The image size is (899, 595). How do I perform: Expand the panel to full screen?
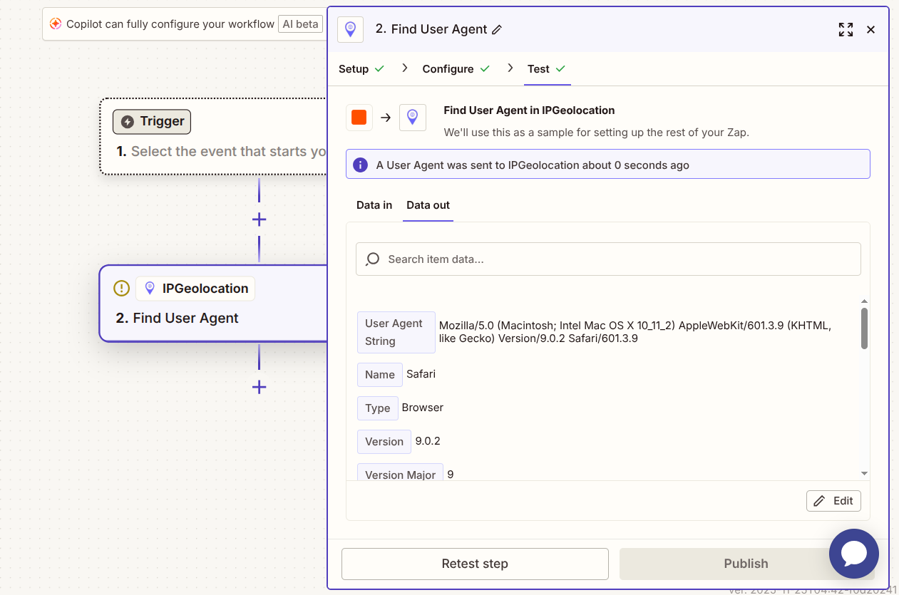click(846, 30)
